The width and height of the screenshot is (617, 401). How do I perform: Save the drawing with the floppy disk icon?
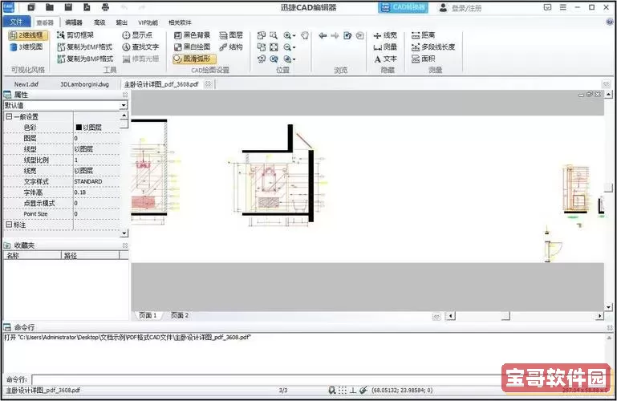68,7
